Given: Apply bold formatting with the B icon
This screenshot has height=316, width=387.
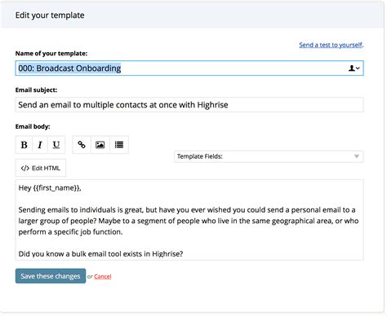Looking at the screenshot, I should [24, 145].
